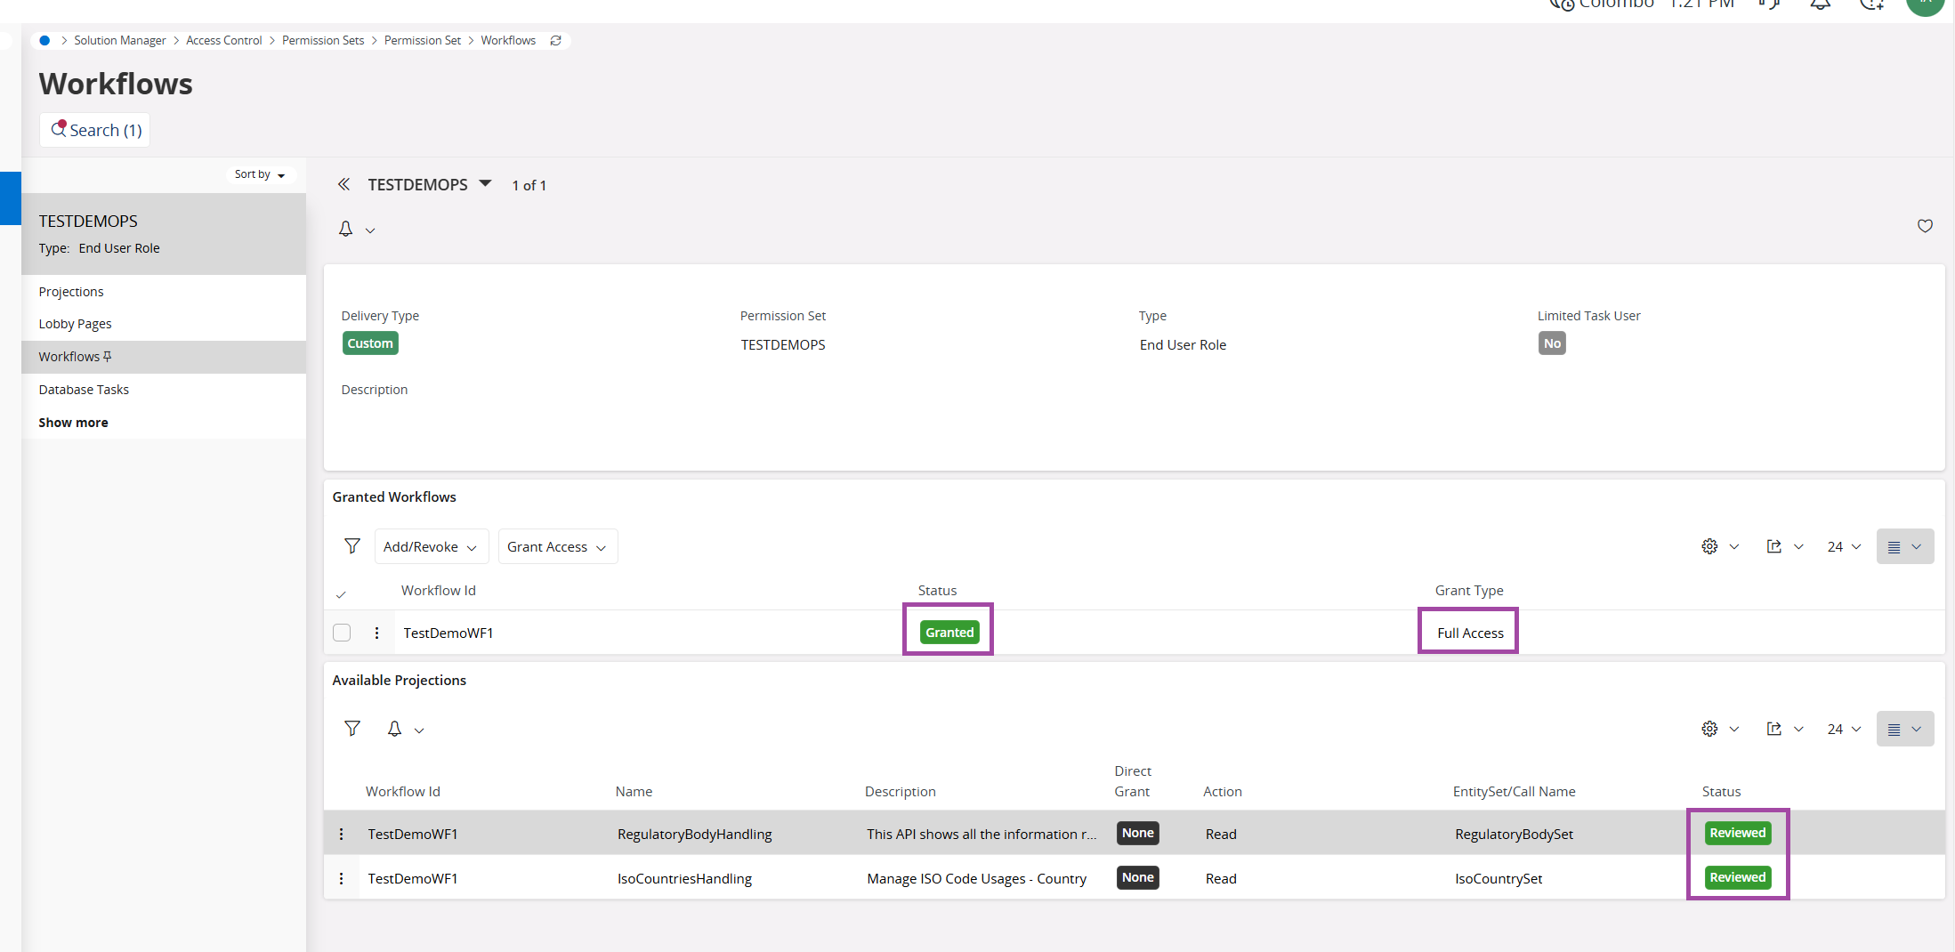Viewport: 1955px width, 952px height.
Task: Click the refresh icon in breadcrumb
Action: pos(555,41)
